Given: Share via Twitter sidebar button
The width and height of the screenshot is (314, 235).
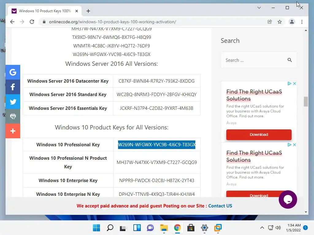Looking at the screenshot, I should [13, 102].
